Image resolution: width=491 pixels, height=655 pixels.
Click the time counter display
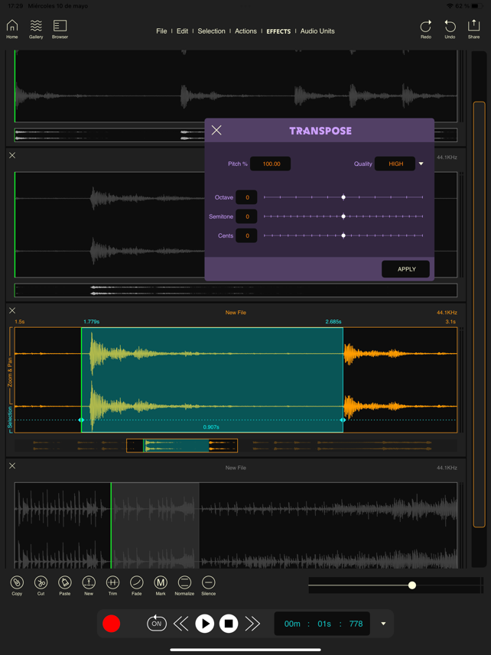click(x=322, y=624)
